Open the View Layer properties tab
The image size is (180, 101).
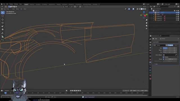tap(150, 48)
